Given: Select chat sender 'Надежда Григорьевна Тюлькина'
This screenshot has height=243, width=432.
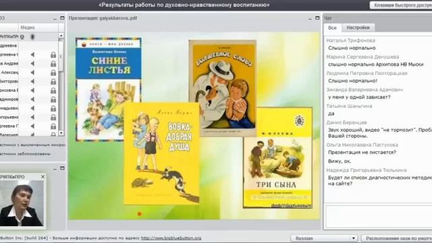Looking at the screenshot, I should point(367,170).
